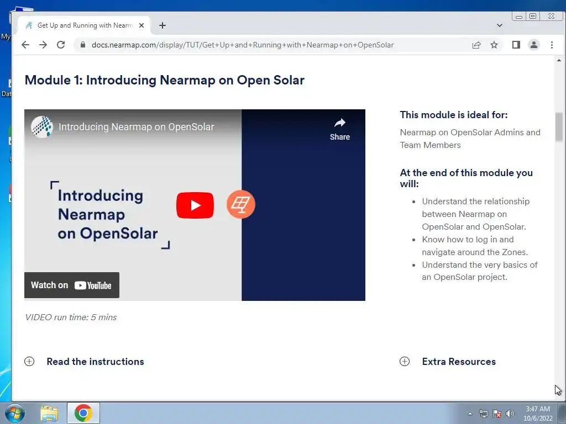566x424 pixels.
Task: Click bullet 'Understand the very basics of an OpenSolar project'
Action: point(480,271)
